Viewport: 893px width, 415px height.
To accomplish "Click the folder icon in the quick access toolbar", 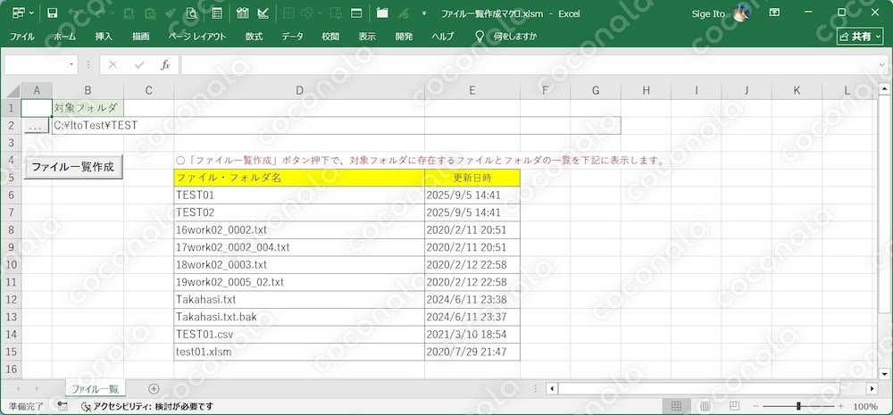I will 381,13.
